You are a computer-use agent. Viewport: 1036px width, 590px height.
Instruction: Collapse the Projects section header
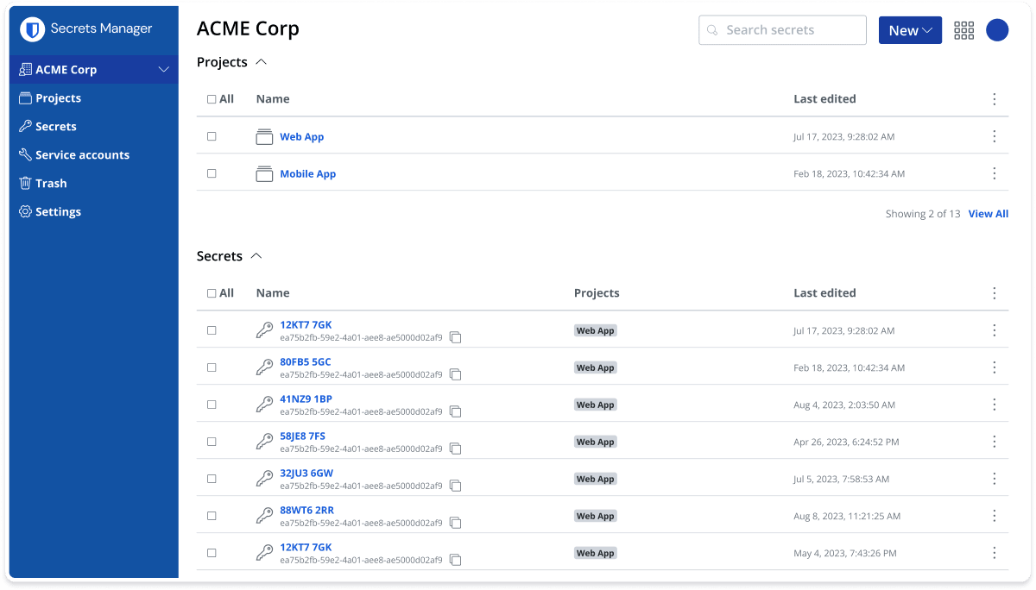tap(262, 61)
